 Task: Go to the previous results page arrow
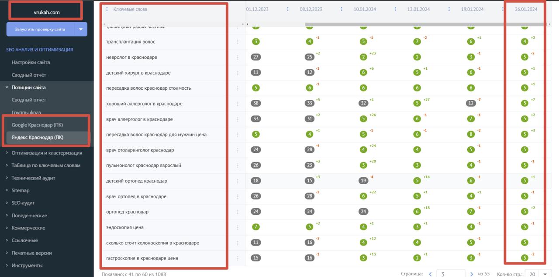[430, 274]
